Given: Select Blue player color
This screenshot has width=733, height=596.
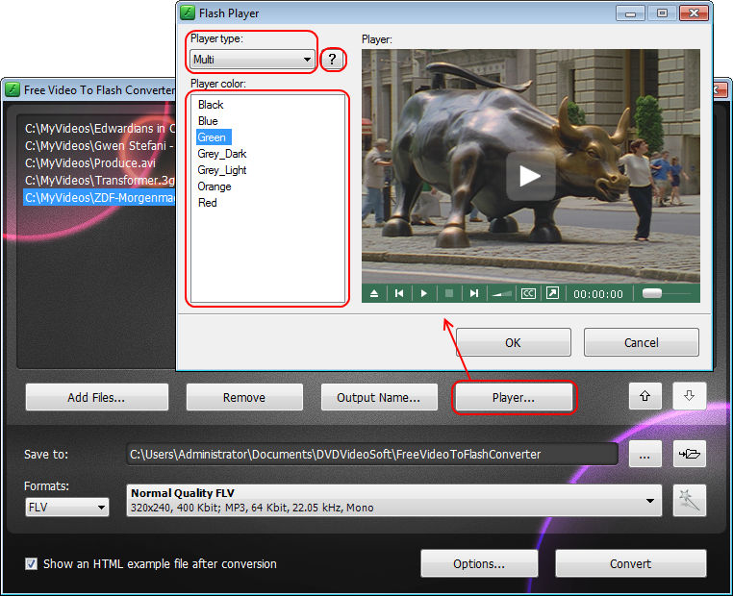Looking at the screenshot, I should (208, 121).
